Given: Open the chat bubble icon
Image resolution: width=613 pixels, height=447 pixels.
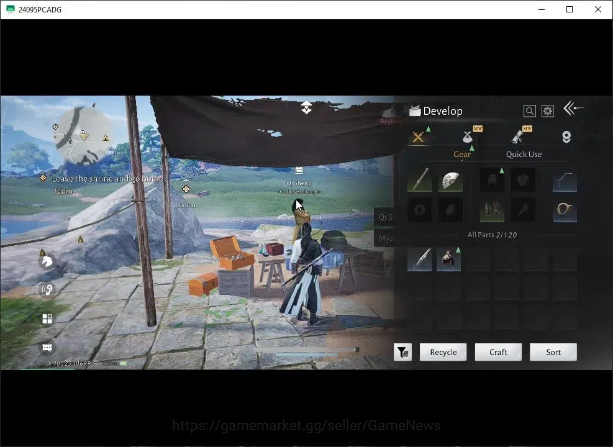Looking at the screenshot, I should [x=47, y=348].
